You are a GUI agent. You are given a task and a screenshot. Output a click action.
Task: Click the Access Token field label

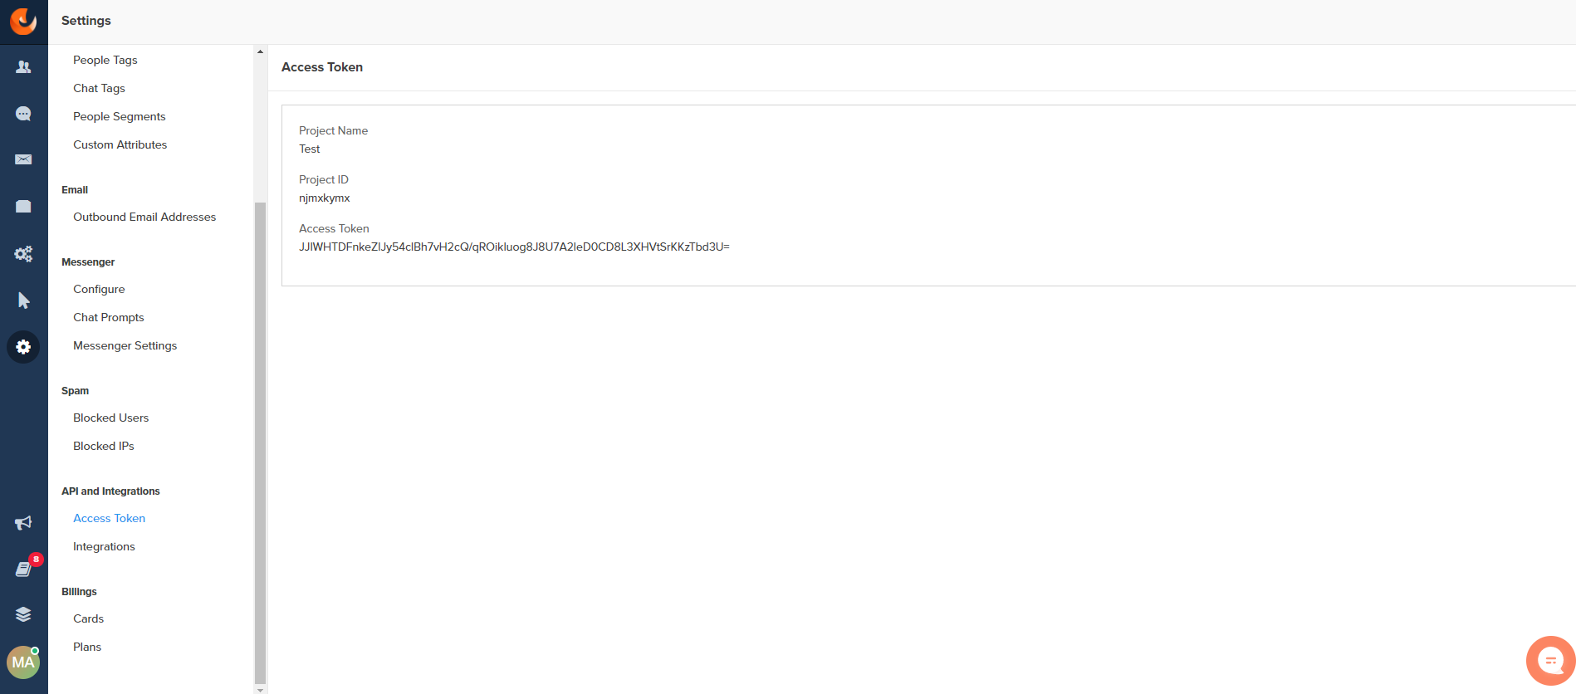pyautogui.click(x=334, y=228)
